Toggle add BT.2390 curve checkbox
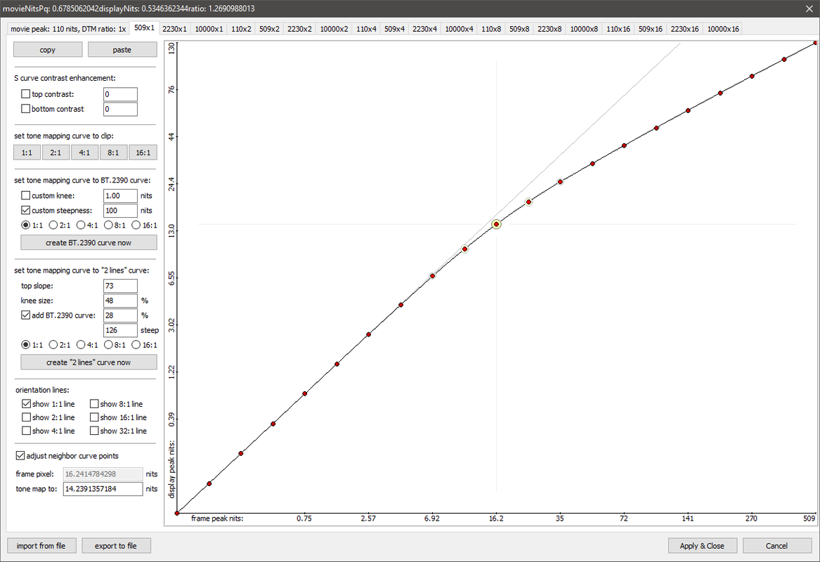 [x=25, y=315]
